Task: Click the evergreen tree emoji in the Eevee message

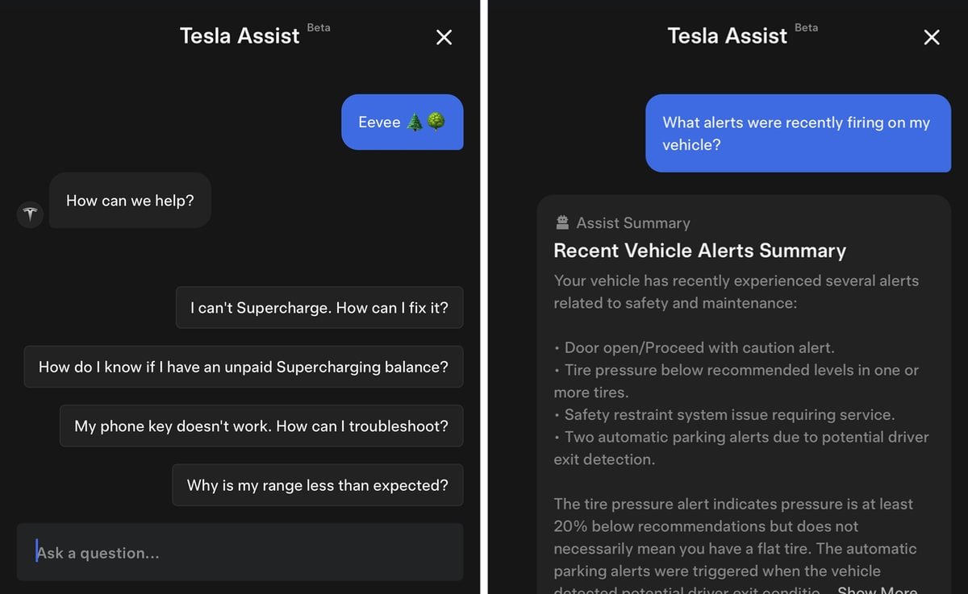Action: (415, 122)
